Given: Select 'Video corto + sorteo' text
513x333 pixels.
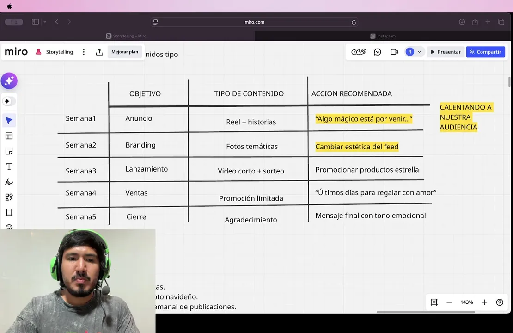Looking at the screenshot, I should coord(250,171).
